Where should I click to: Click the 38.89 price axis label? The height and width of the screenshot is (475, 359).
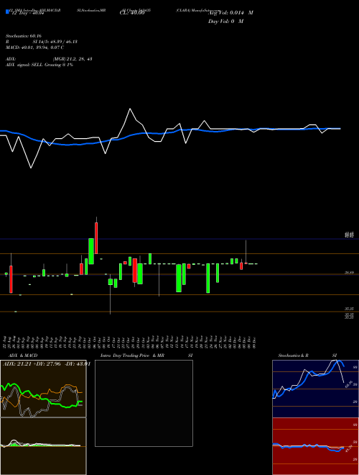click(350, 273)
